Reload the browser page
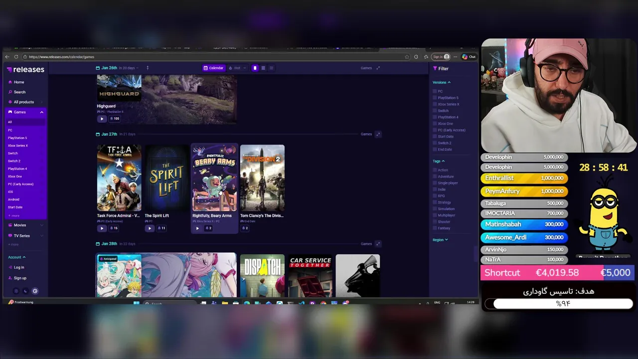The width and height of the screenshot is (638, 359). [x=16, y=57]
